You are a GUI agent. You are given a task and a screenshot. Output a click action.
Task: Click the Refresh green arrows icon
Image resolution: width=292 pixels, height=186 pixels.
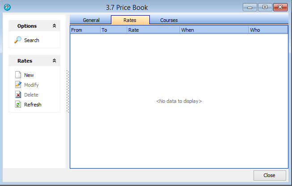click(x=18, y=105)
